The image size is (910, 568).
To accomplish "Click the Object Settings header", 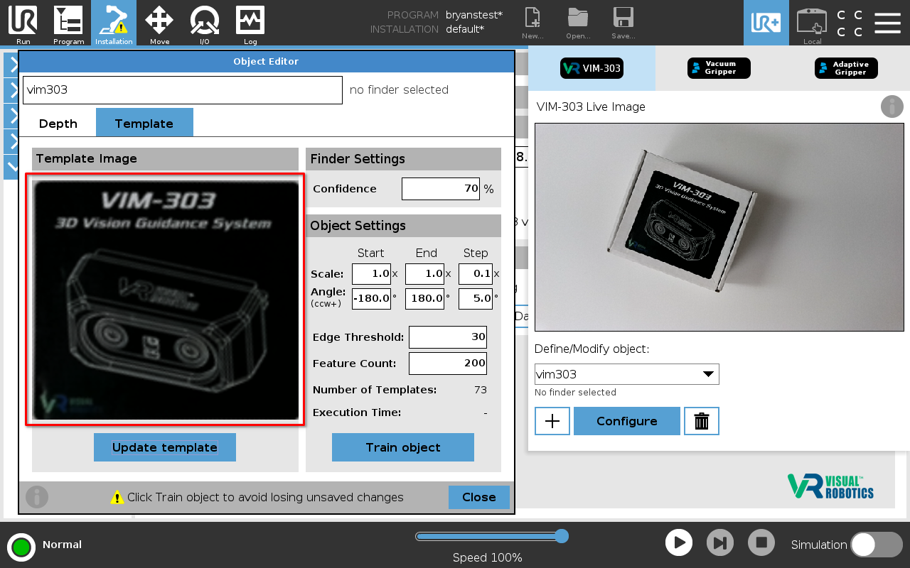I will coord(403,226).
